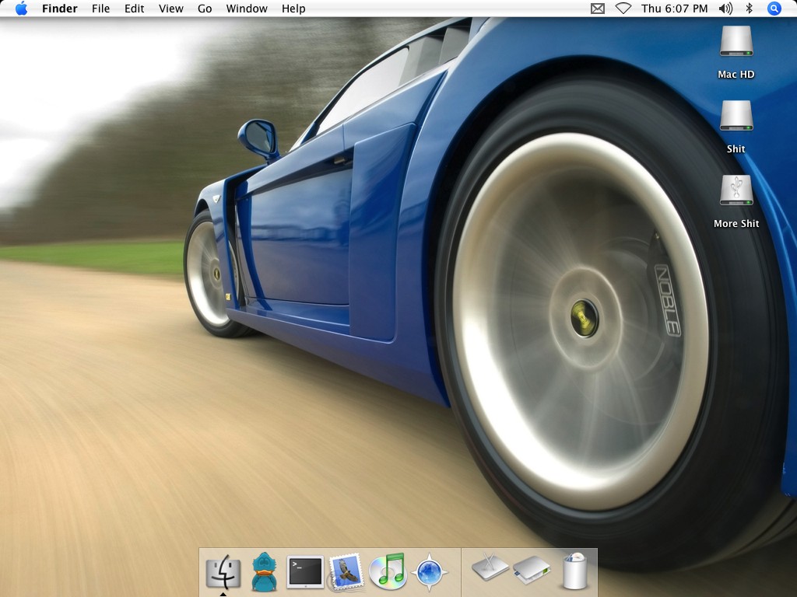Click the mail envelope menu bar icon

(598, 9)
